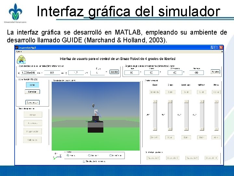Click the Bajar button under Muñeca slider
The height and width of the screenshot is (176, 234).
(x=202, y=138)
